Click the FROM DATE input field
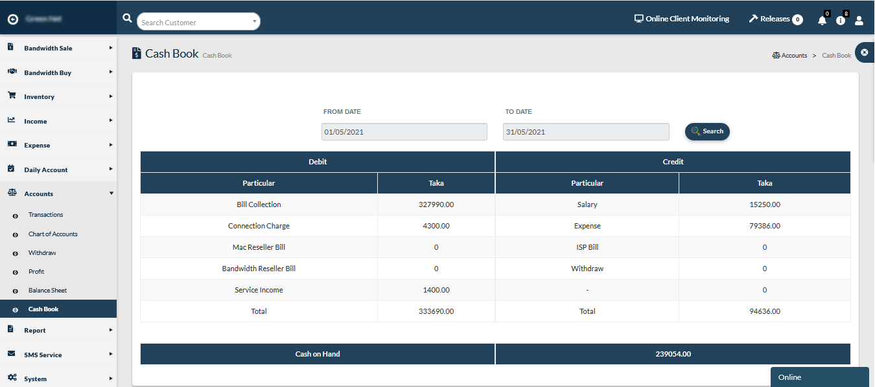 coord(404,131)
